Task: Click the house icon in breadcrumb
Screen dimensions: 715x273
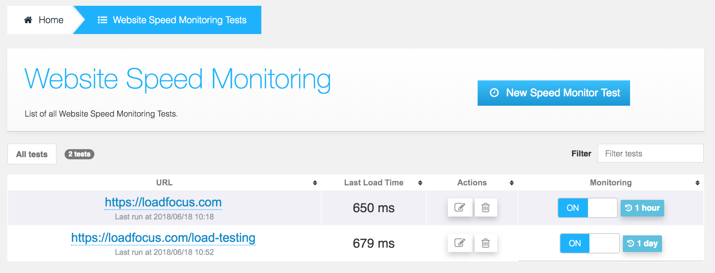Action: click(28, 20)
